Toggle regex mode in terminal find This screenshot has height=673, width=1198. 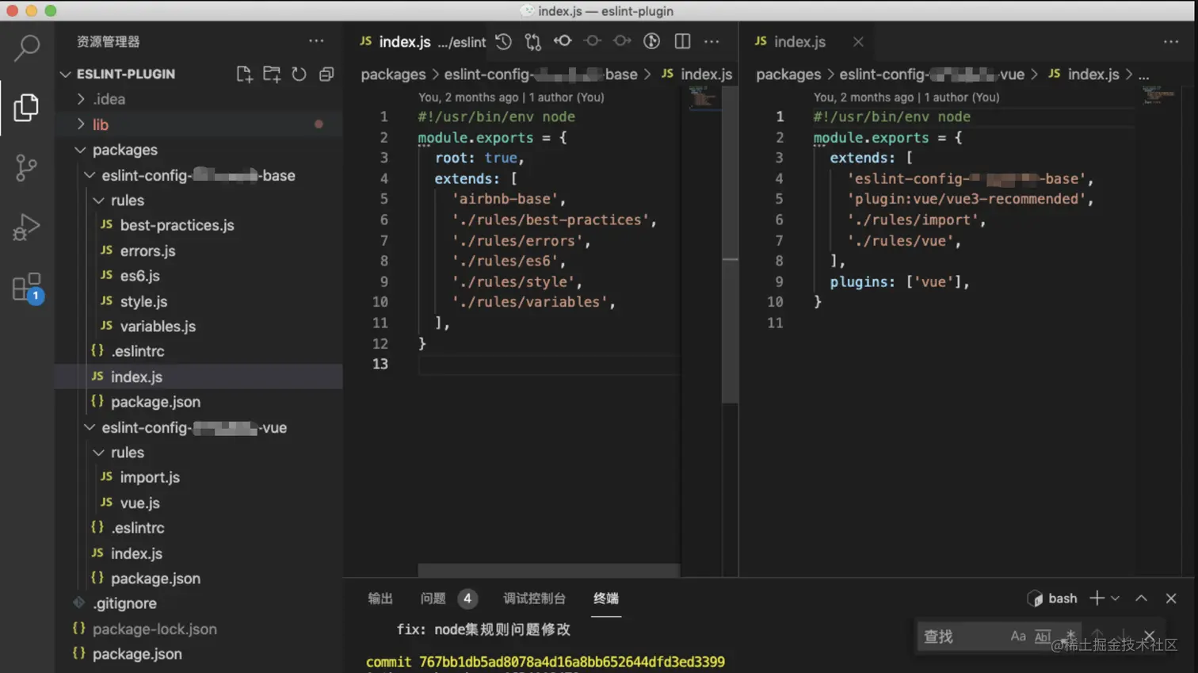pos(1070,636)
